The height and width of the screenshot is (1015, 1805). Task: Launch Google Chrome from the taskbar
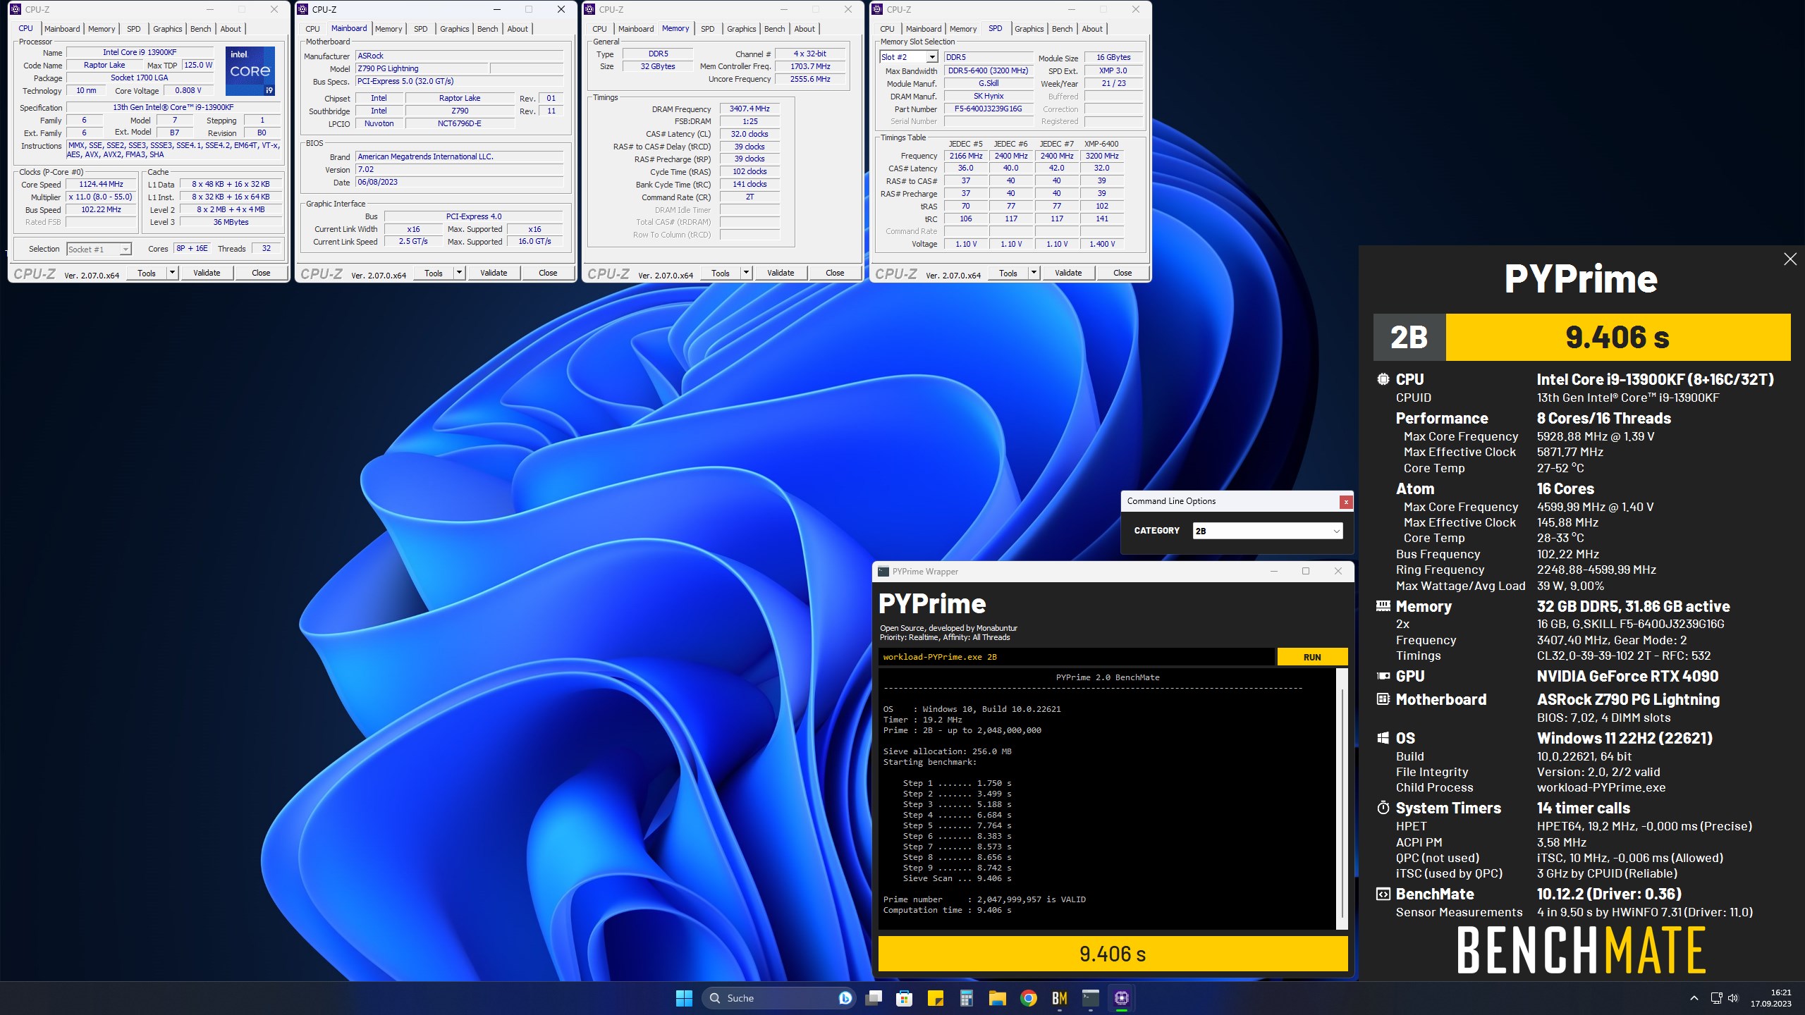1028,998
